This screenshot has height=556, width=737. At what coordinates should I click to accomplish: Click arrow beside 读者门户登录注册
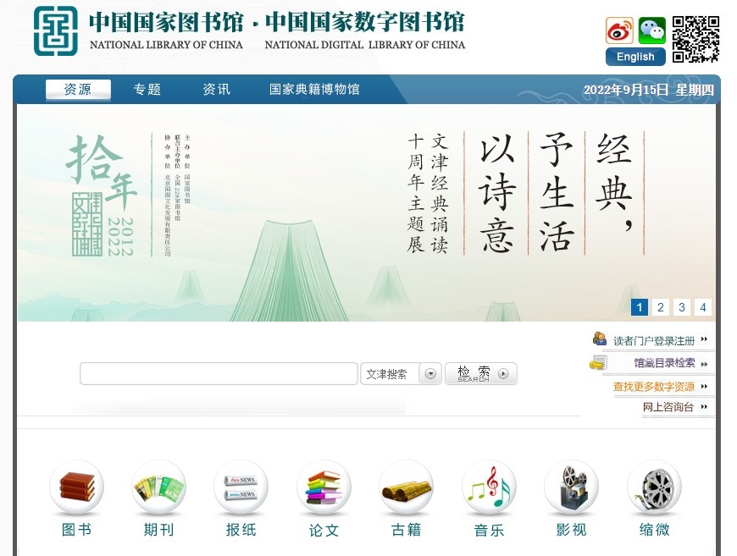click(x=704, y=339)
